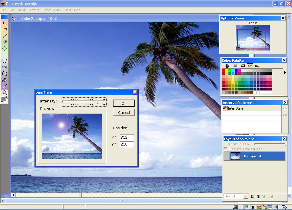292x210 pixels.
Task: Click the grayed delete layer icon
Action: 264,196
